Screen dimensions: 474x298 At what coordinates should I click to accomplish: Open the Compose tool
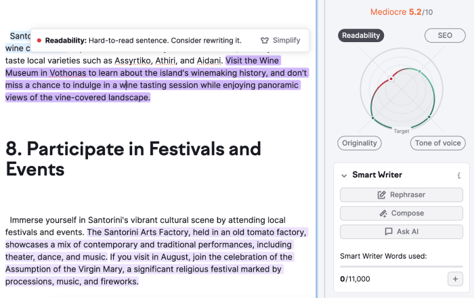click(x=401, y=213)
